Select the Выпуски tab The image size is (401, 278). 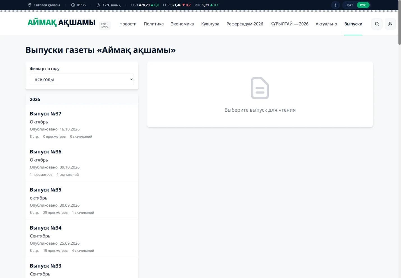click(353, 24)
